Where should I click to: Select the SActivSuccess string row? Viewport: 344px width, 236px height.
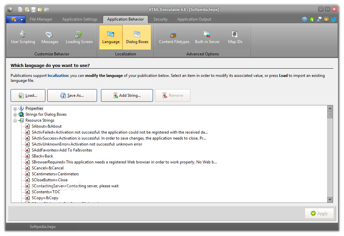[x=119, y=138]
